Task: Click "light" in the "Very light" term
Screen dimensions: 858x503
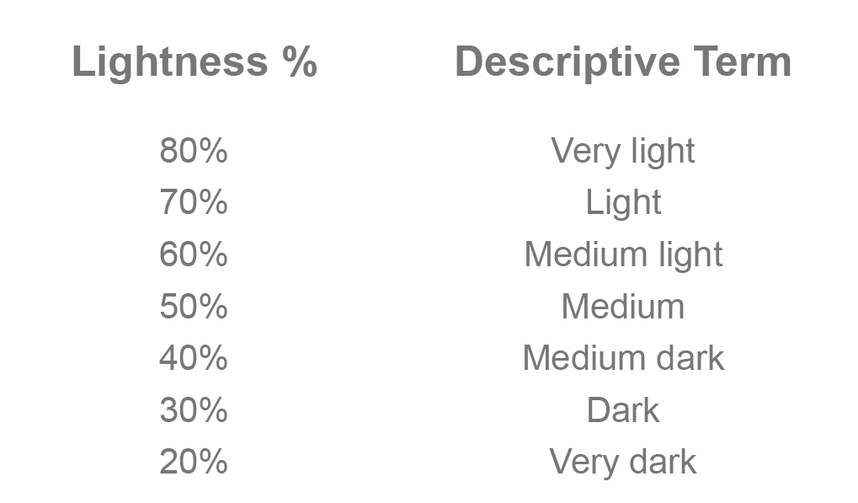Action: pos(661,153)
